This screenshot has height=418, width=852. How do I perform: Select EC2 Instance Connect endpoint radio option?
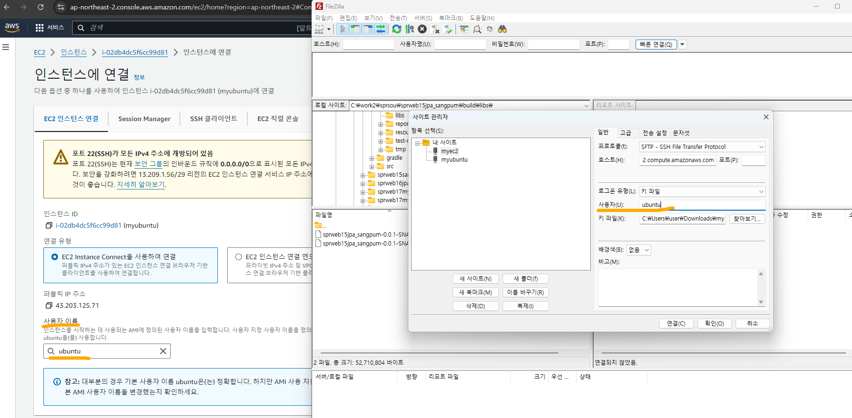click(239, 257)
